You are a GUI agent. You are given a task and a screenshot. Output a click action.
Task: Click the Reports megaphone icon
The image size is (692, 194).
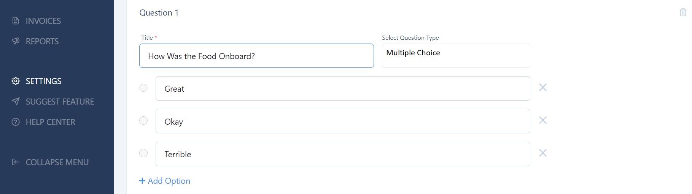click(16, 41)
